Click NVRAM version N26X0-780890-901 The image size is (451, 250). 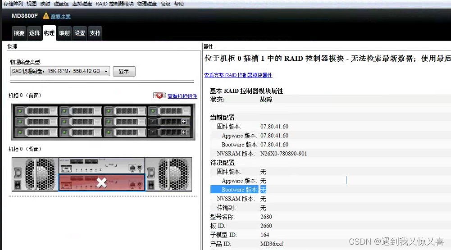[x=283, y=154]
